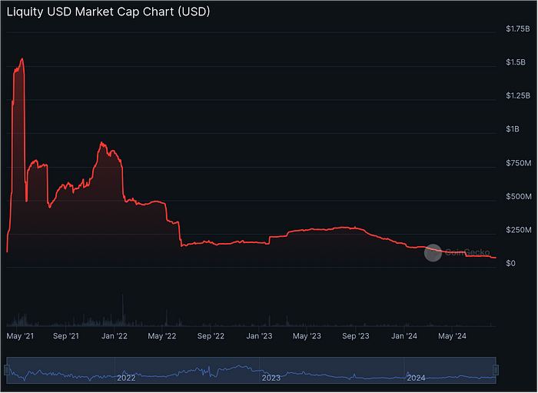Click the 2023 label in range navigator
Screen dimensions: 538x393
tap(271, 378)
